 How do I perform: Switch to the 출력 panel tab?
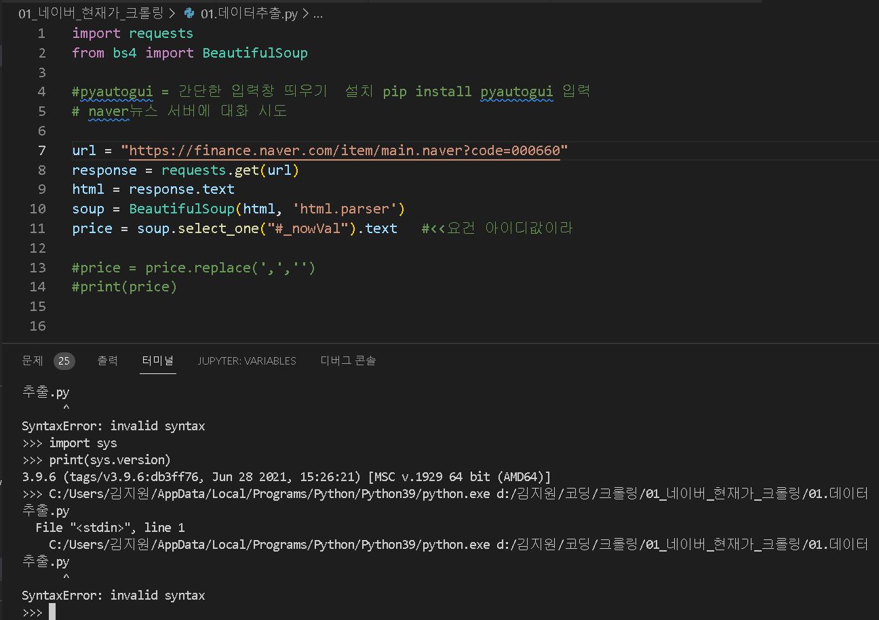(x=107, y=360)
